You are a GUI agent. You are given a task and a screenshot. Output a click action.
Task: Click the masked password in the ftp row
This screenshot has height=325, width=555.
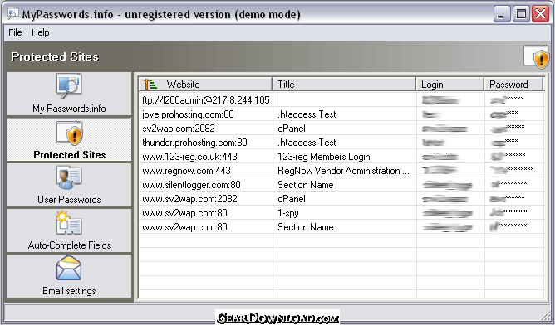507,99
